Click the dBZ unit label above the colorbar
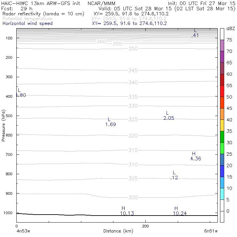237x237 pixels. coord(231,29)
